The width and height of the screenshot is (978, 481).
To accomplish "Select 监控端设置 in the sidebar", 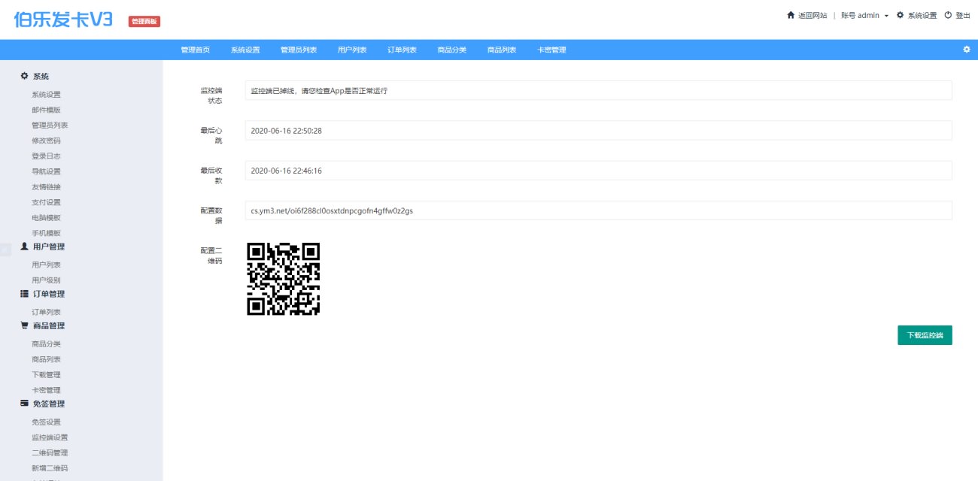I will pyautogui.click(x=50, y=437).
